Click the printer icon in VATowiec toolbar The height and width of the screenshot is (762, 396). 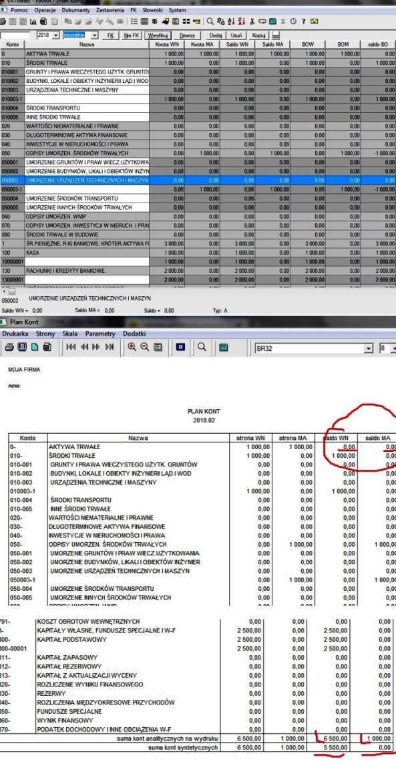3,21
